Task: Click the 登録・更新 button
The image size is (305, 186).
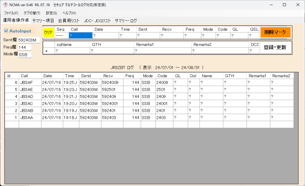Action: pyautogui.click(x=275, y=47)
